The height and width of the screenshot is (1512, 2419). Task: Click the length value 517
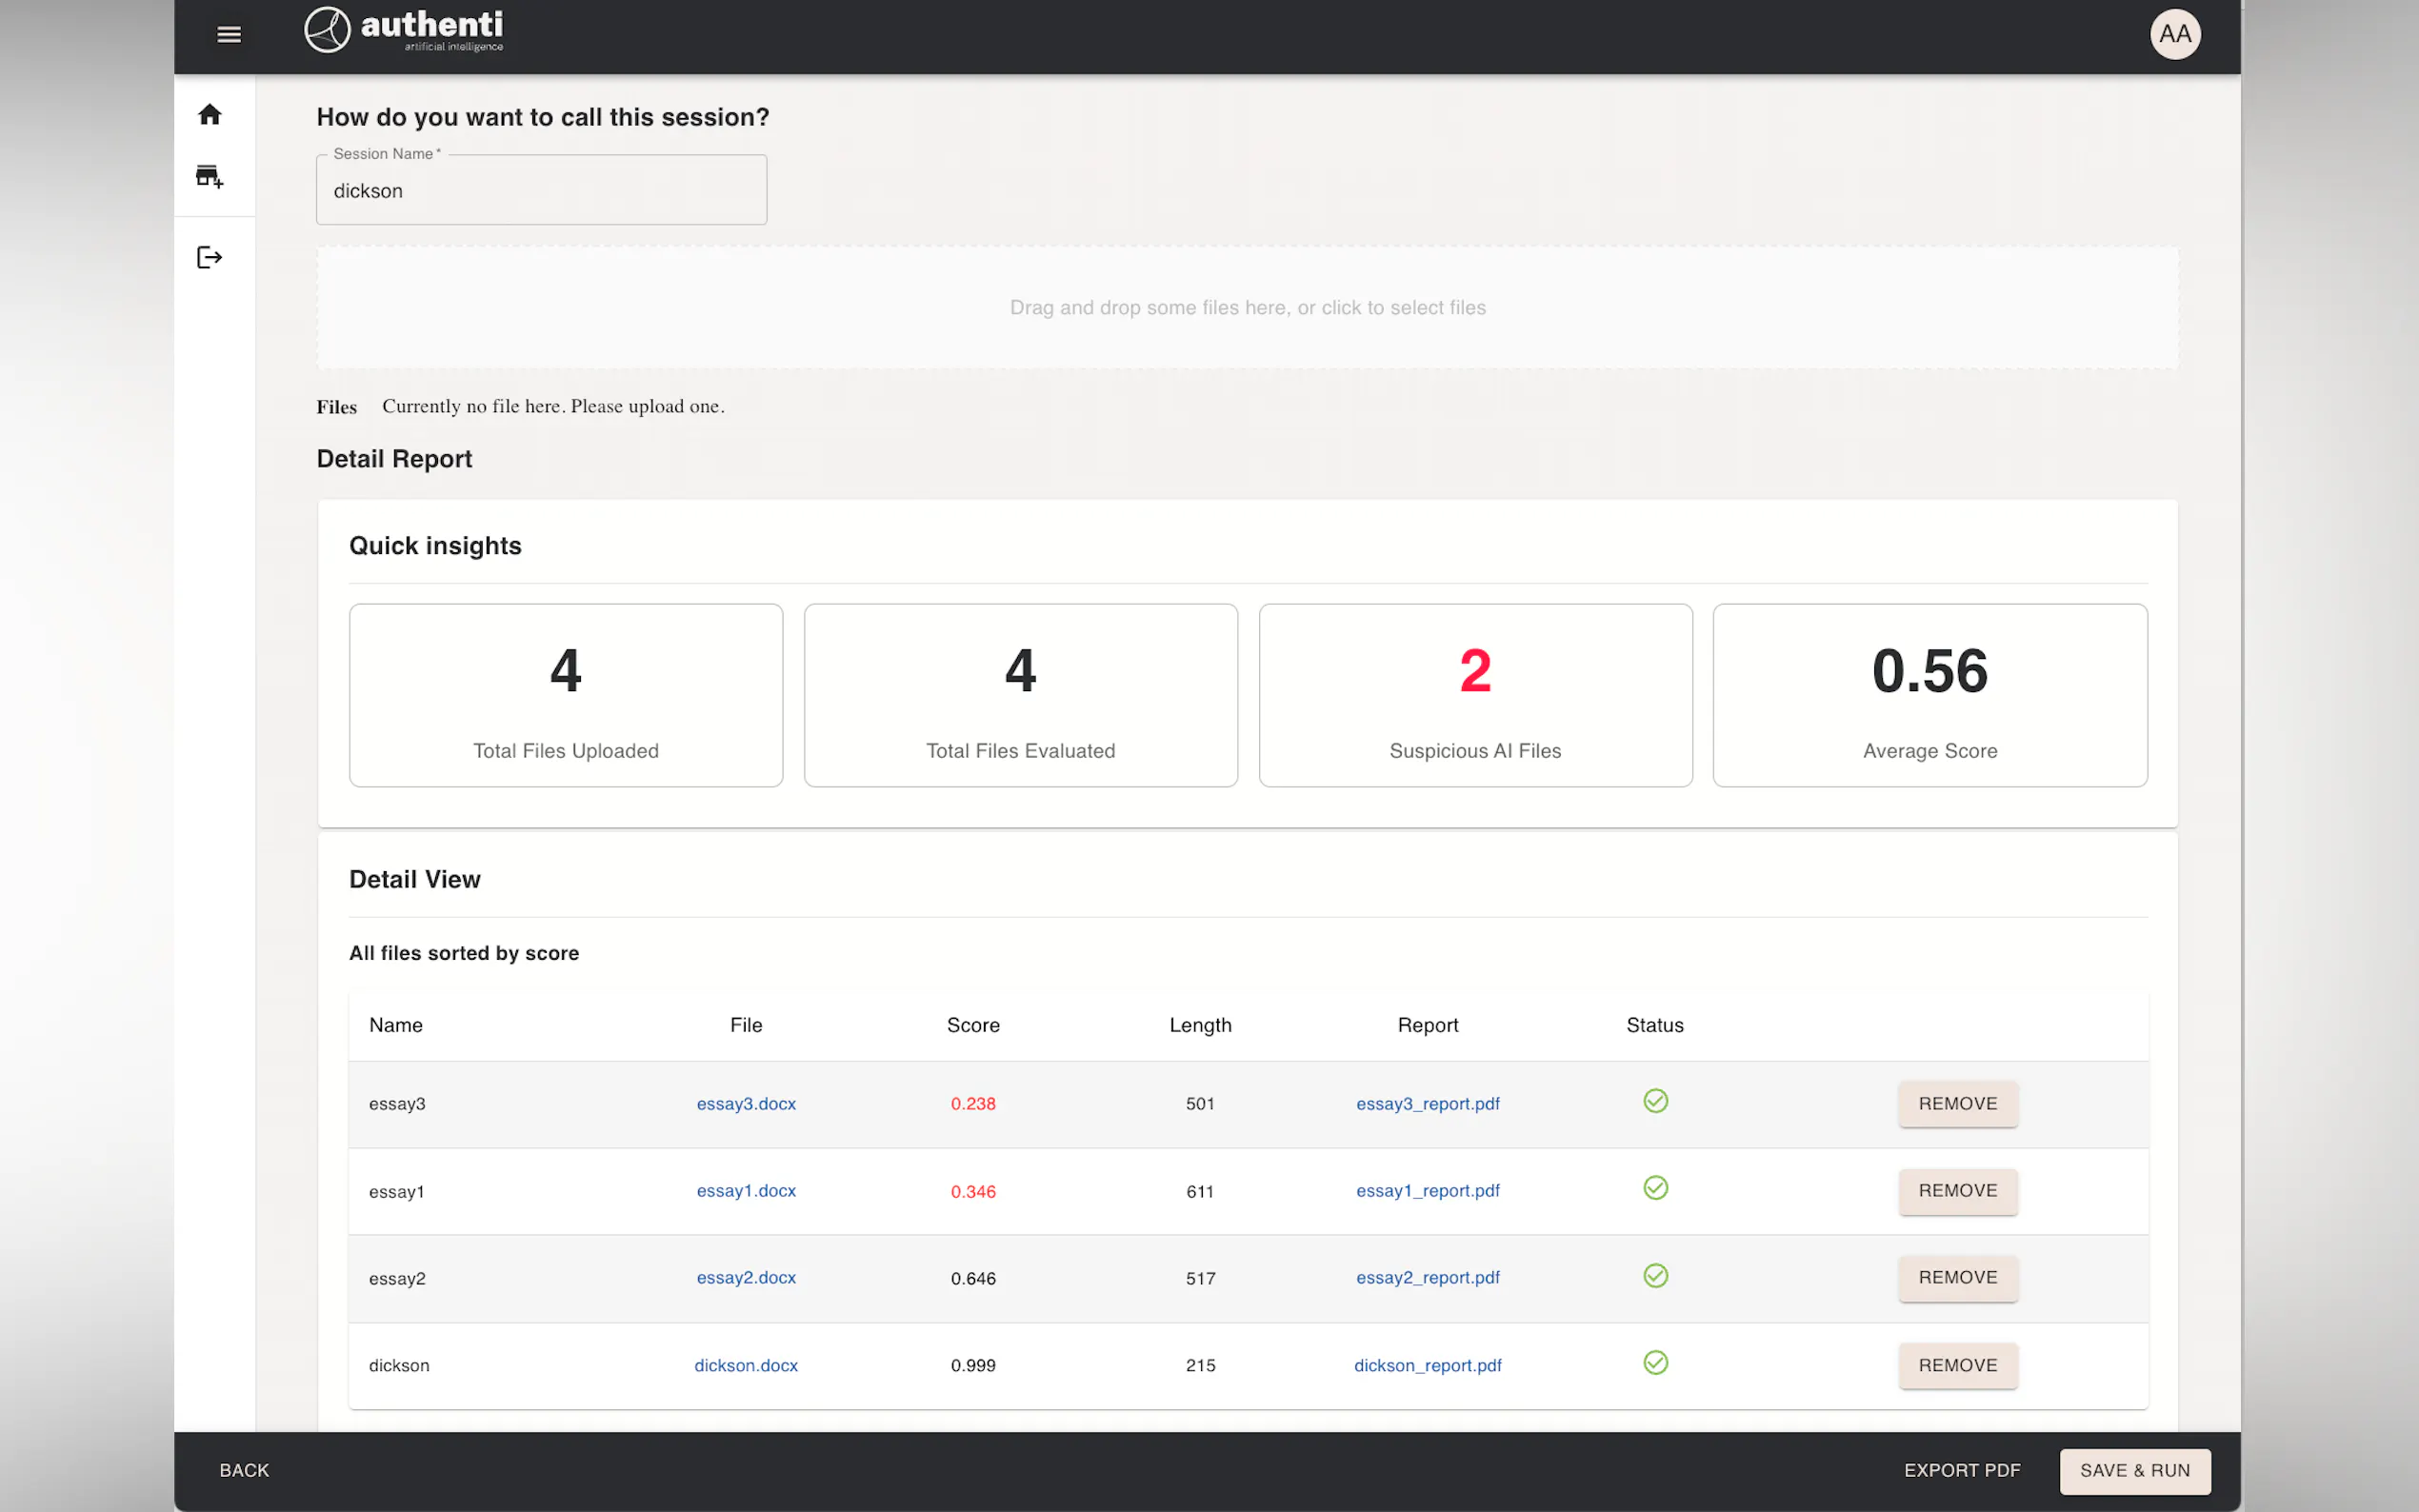(1200, 1278)
